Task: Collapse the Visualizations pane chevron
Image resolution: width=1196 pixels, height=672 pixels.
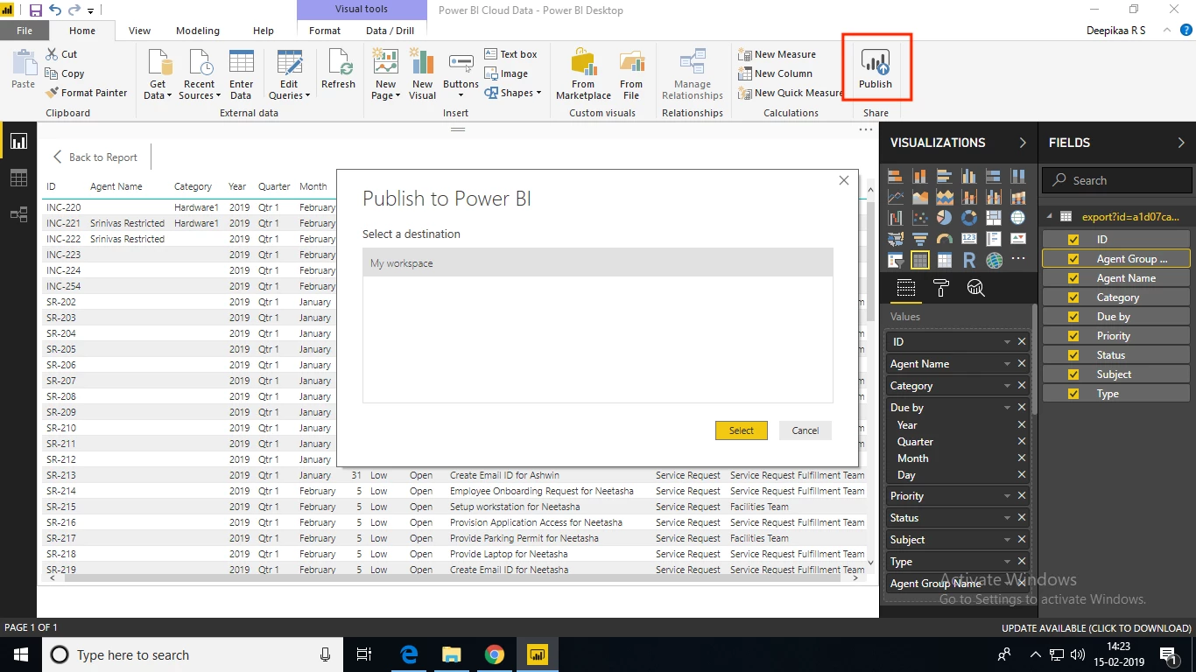Action: [1023, 143]
